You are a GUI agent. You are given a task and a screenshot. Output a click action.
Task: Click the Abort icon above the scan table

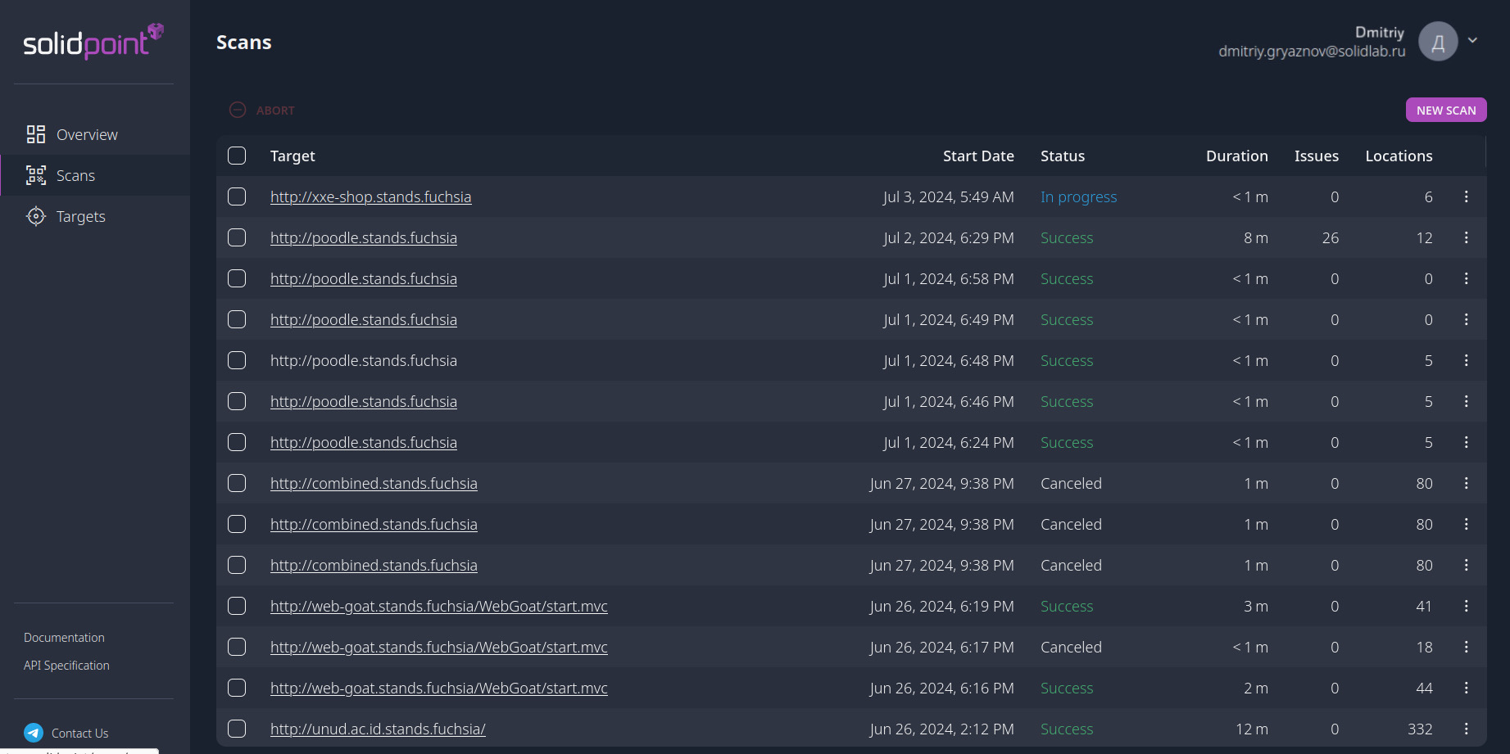click(x=238, y=109)
